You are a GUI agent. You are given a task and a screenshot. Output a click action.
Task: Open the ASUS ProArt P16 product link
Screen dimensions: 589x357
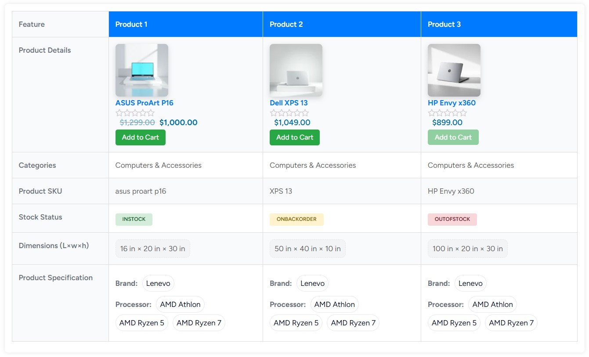[144, 103]
